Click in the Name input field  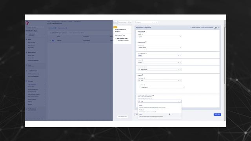tap(160, 37)
